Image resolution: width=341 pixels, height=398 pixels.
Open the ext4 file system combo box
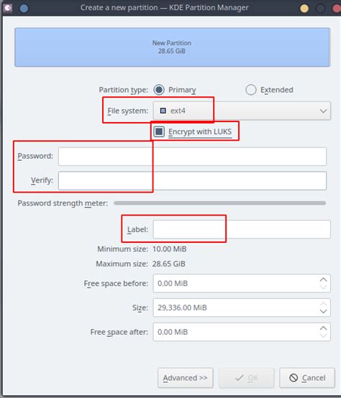[242, 111]
